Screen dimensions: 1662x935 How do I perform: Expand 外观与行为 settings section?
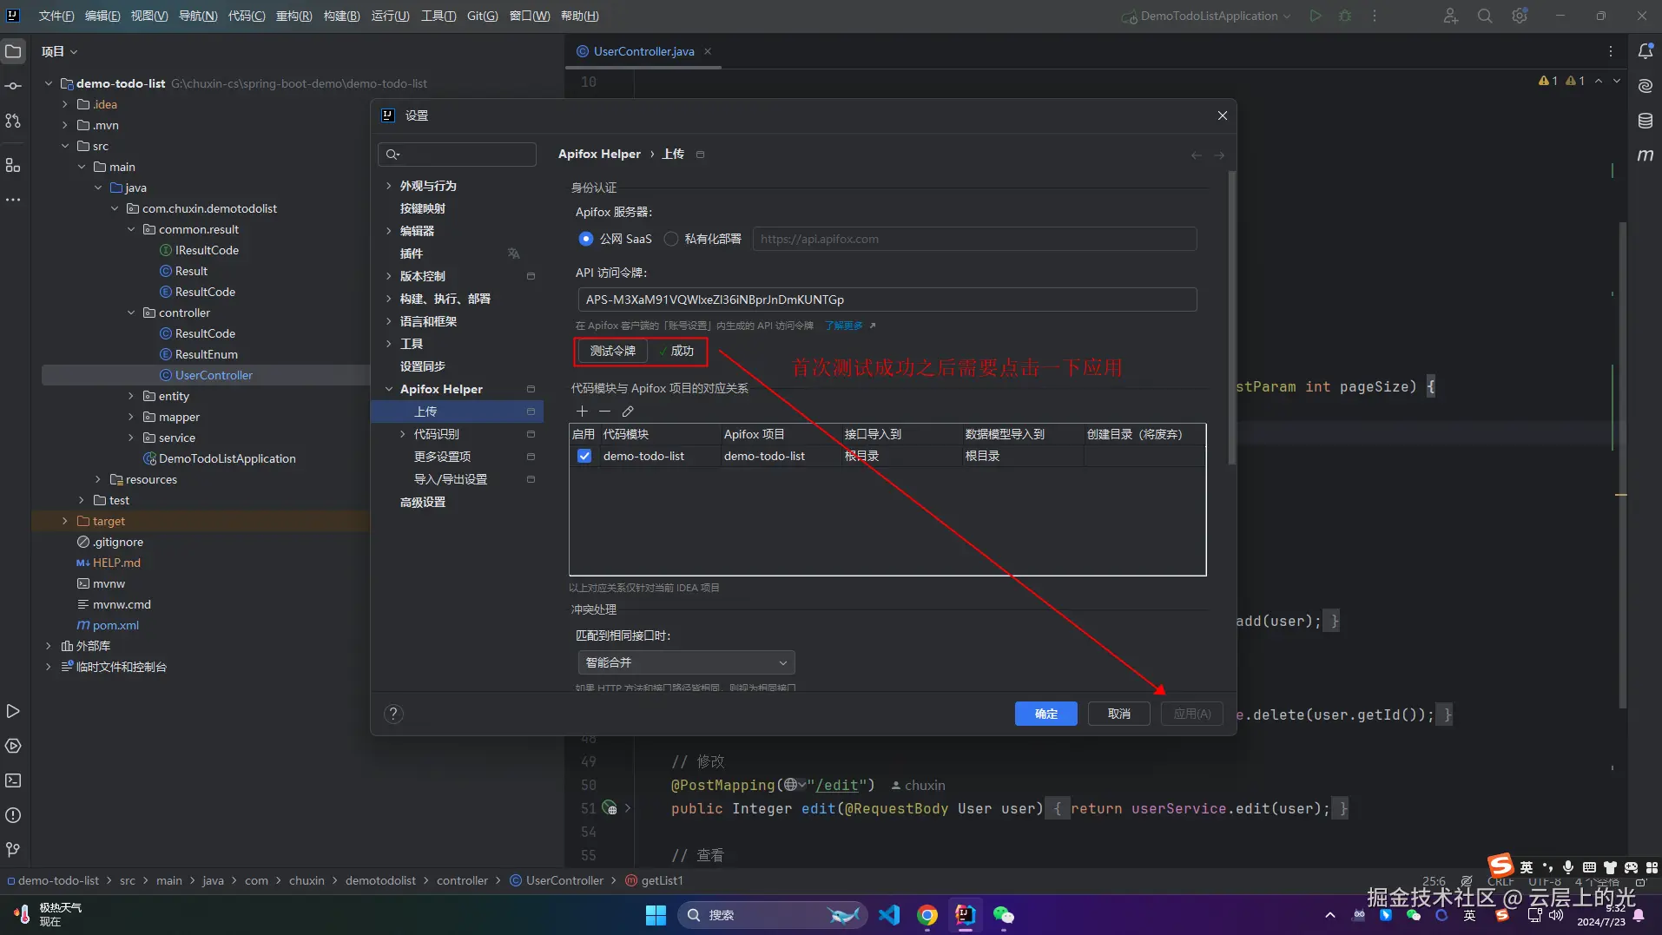(388, 186)
